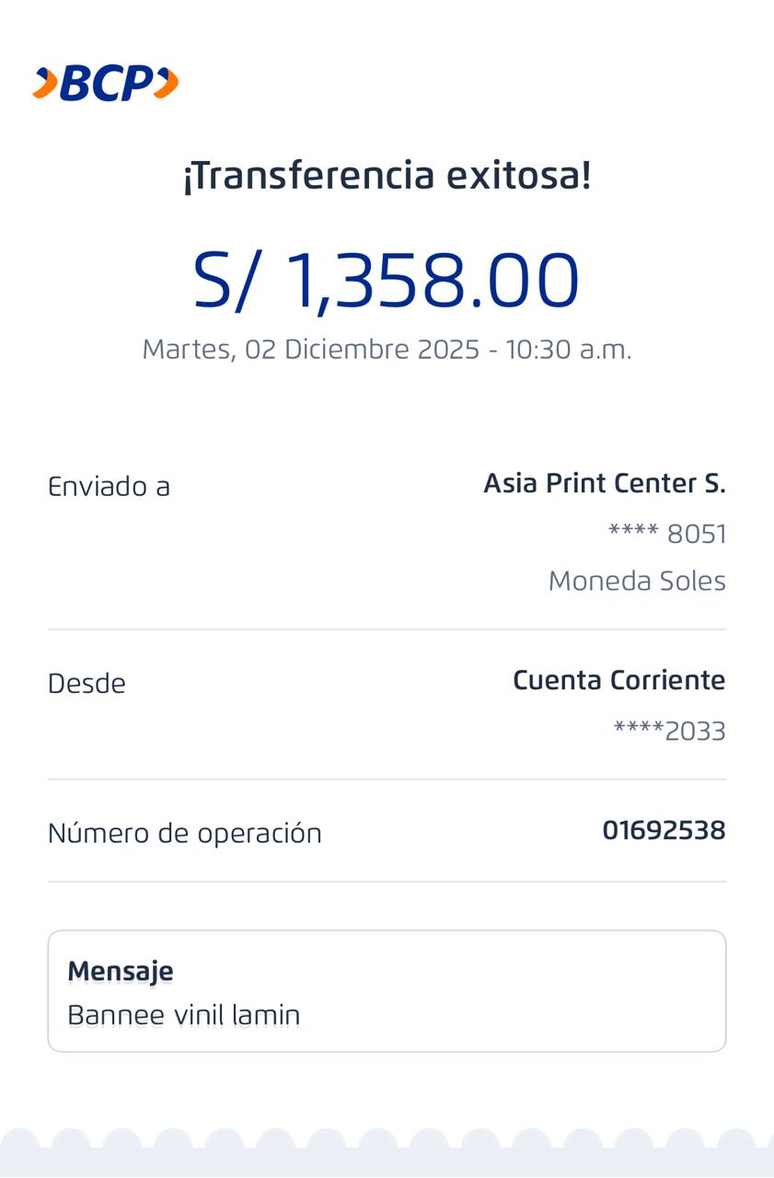Click the 'Desde' label
Screen dimensions: 774x1178
(87, 684)
